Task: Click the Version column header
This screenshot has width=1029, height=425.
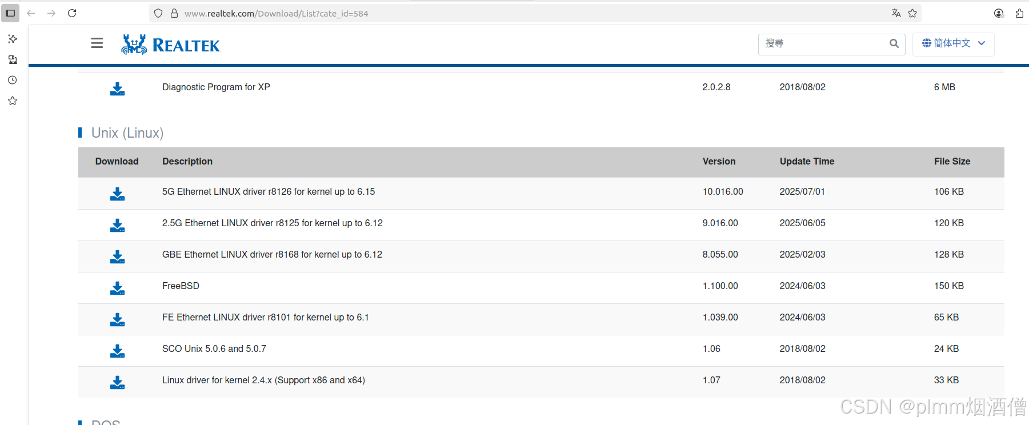Action: coord(719,162)
